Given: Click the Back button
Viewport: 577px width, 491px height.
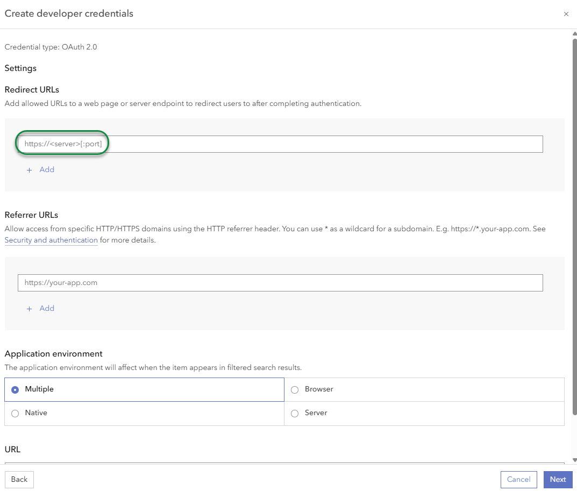Looking at the screenshot, I should pyautogui.click(x=19, y=479).
